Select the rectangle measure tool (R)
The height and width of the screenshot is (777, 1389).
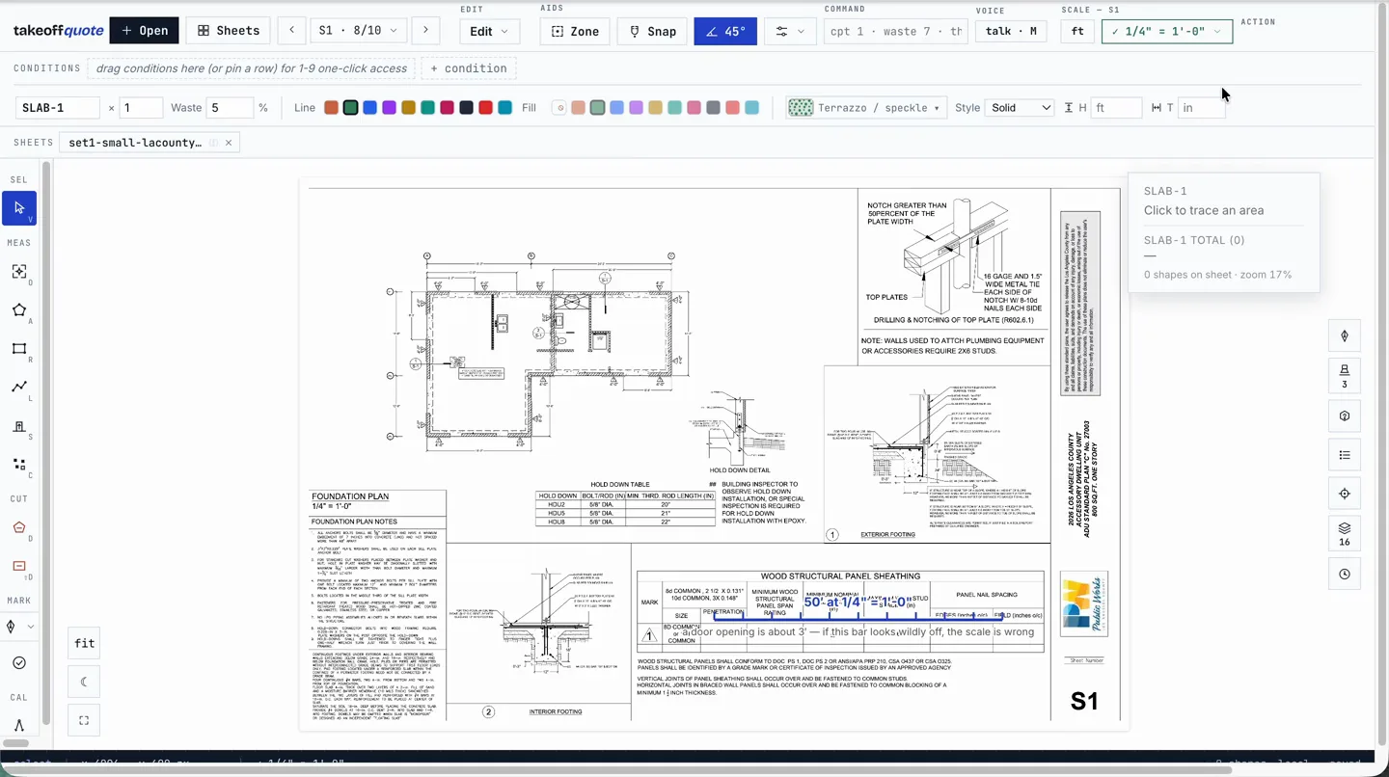click(19, 349)
